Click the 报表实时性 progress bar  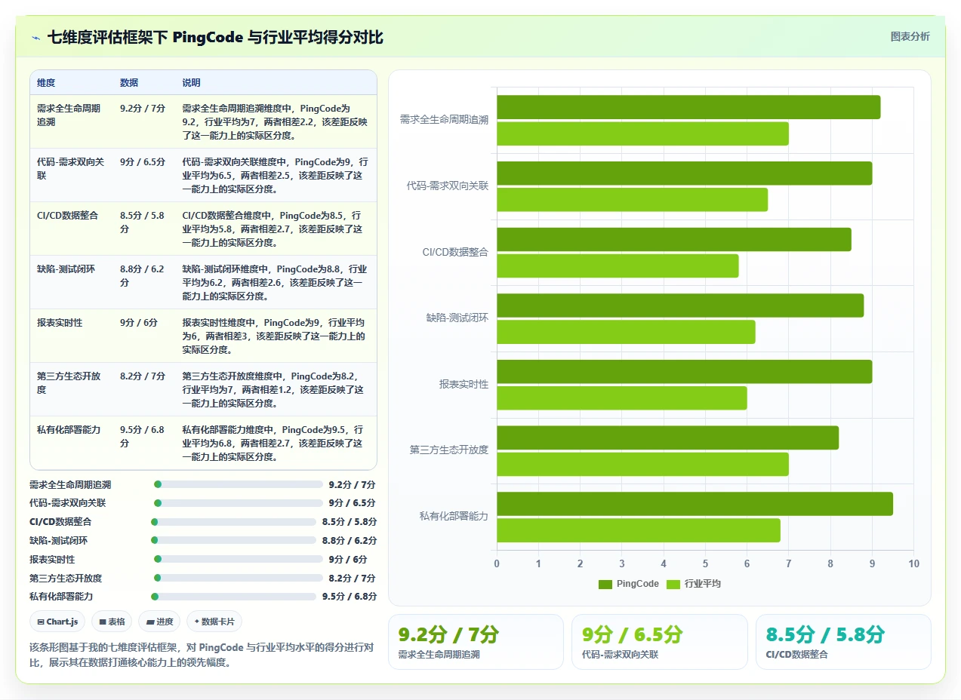[x=238, y=559]
